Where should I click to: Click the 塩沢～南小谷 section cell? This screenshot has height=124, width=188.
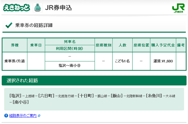[x=70, y=66]
